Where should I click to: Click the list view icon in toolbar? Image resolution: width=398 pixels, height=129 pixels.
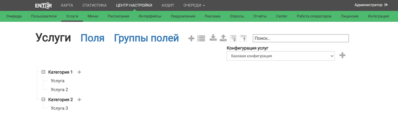[x=201, y=38]
